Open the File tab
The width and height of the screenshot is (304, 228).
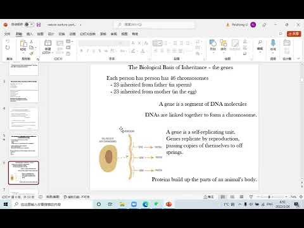(7, 34)
